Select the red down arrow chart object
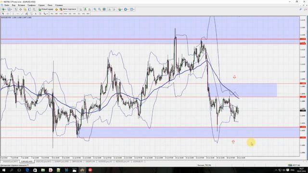 coord(234,77)
